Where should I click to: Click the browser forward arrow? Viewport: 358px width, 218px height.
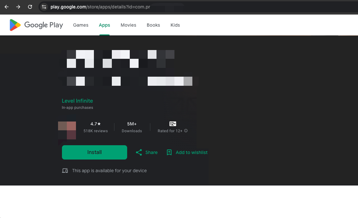tap(18, 7)
